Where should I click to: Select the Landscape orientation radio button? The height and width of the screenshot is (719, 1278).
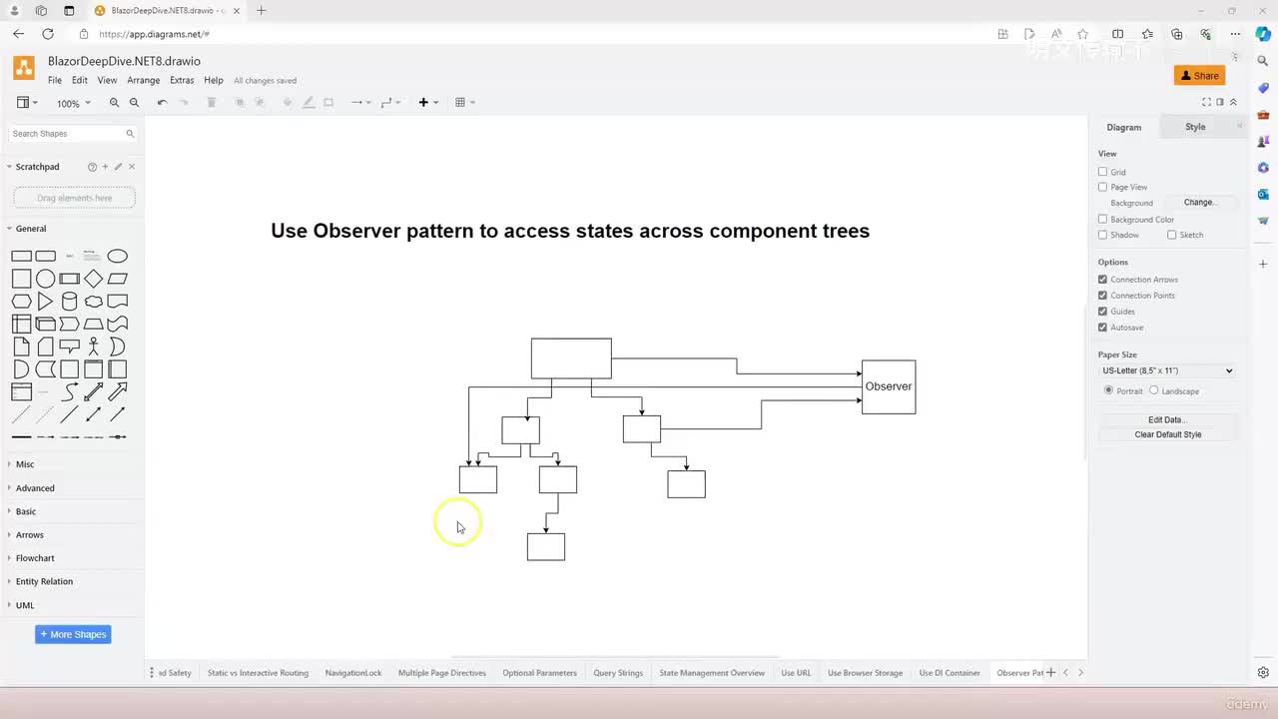(1154, 390)
